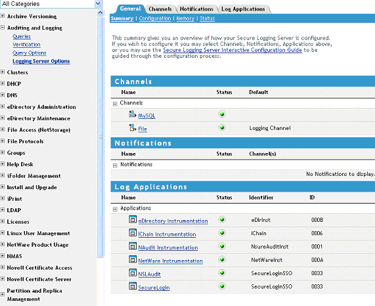The height and width of the screenshot is (306, 375).
Task: Click the File channel icon
Action: click(133, 127)
